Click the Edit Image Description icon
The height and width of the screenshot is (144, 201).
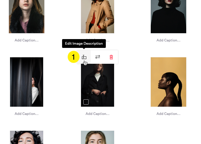pyautogui.click(x=84, y=57)
